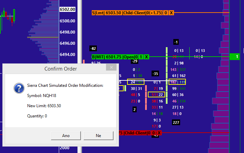Cancel the B|MIT 6501.75 order via X
This screenshot has width=244, height=153.
[x=146, y=57]
